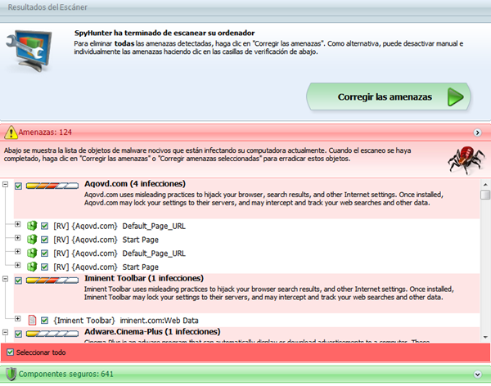The height and width of the screenshot is (386, 491).
Task: Expand the second Default_Page_URL entry
Action: click(x=17, y=251)
